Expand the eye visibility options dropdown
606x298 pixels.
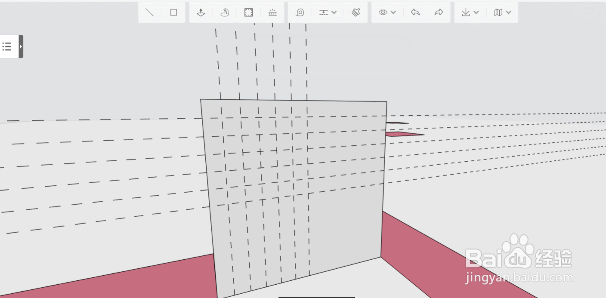393,12
